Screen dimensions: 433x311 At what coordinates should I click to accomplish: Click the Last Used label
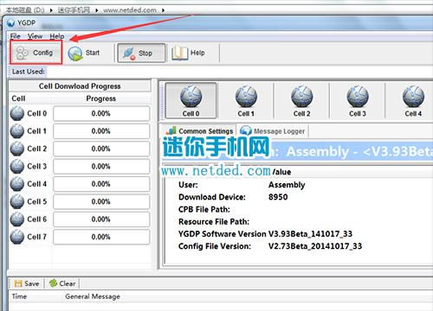click(29, 72)
